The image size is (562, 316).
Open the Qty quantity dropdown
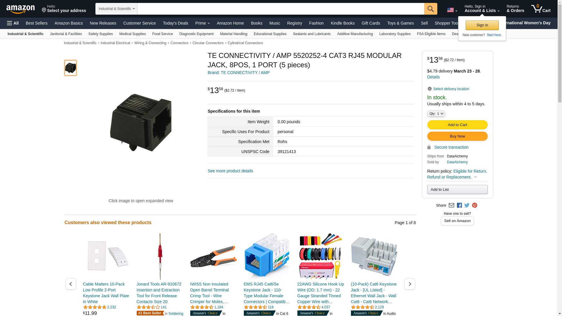(x=436, y=114)
